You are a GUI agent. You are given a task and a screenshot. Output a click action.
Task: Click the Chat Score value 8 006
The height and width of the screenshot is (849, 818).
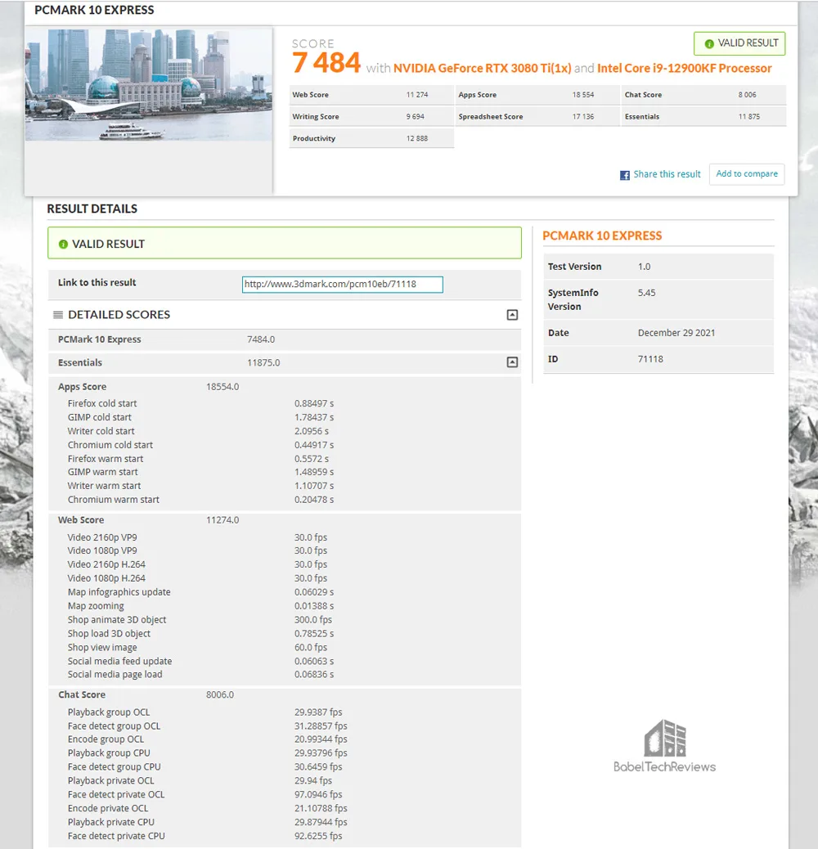click(747, 95)
